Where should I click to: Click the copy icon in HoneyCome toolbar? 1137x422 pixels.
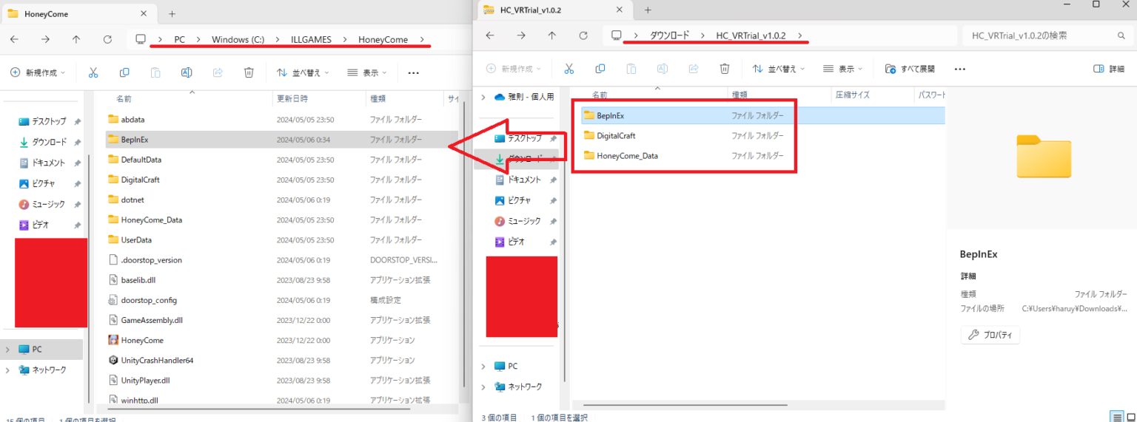coord(124,72)
